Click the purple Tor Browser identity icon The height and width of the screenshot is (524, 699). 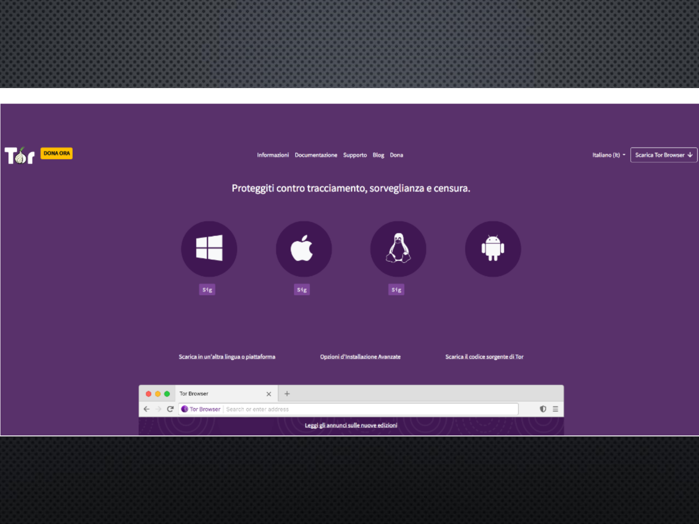pos(185,409)
